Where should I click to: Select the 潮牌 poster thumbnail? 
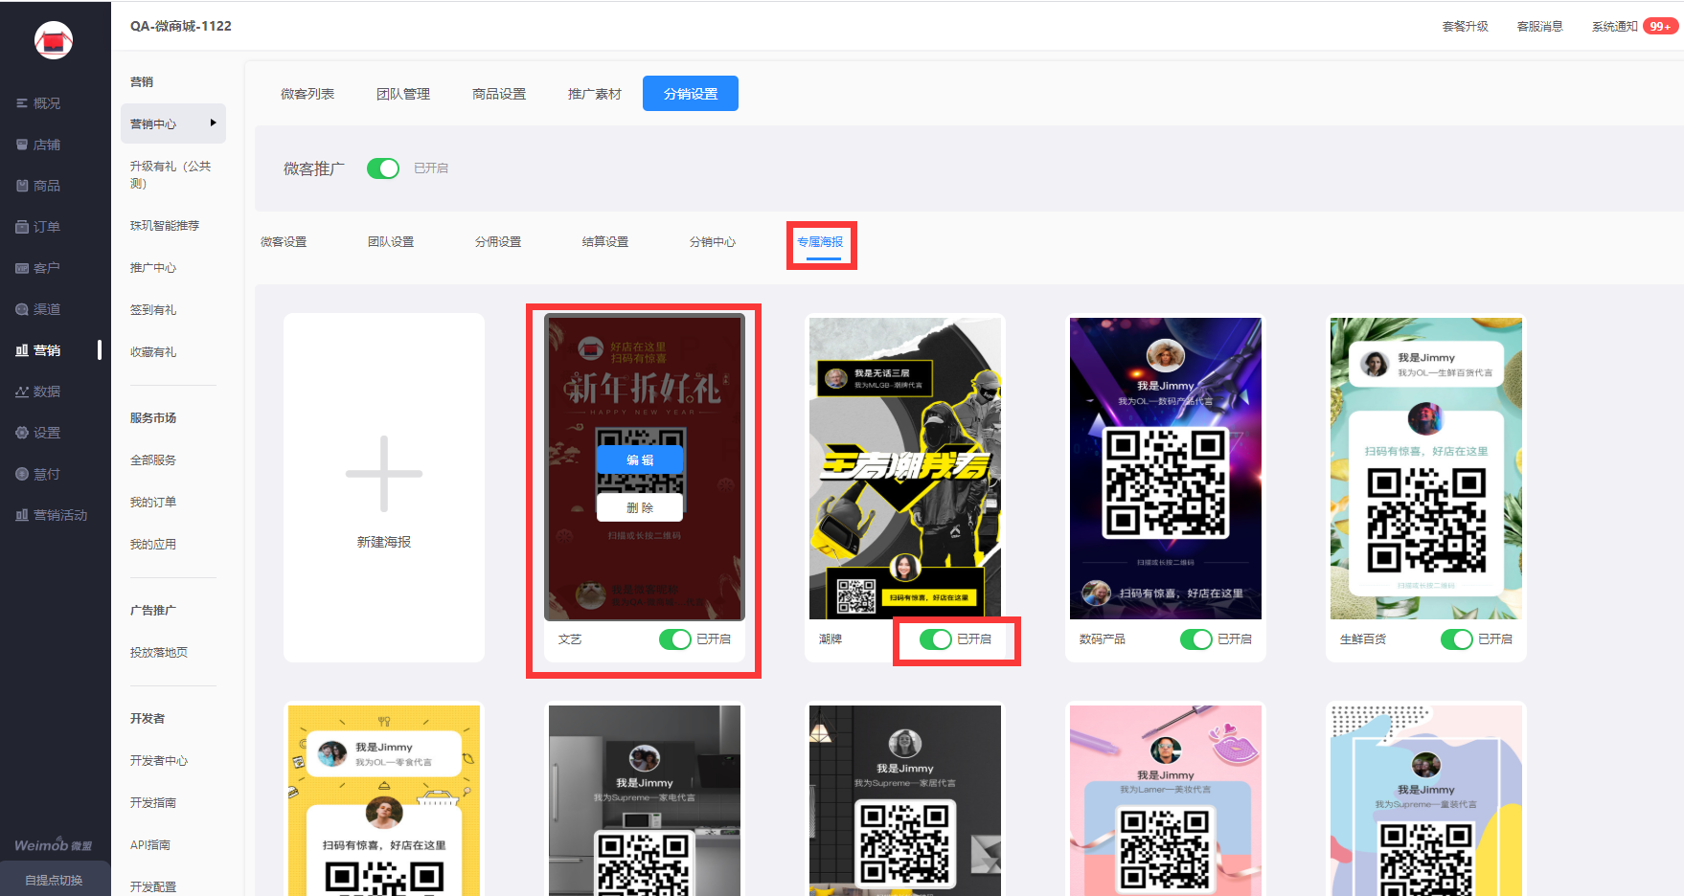click(x=905, y=469)
